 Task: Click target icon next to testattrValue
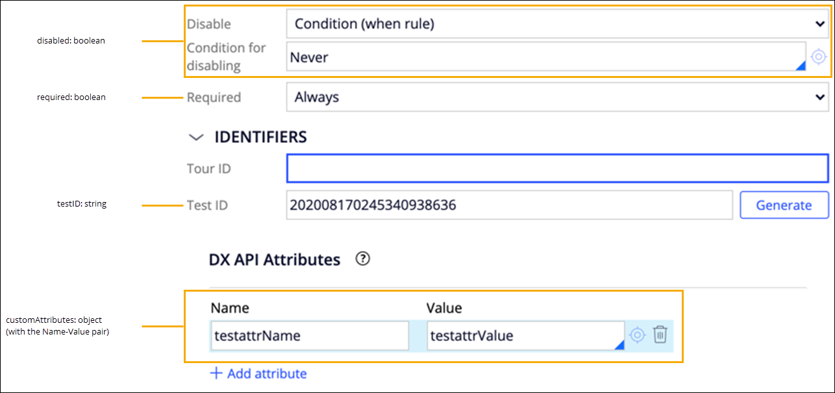coord(637,335)
